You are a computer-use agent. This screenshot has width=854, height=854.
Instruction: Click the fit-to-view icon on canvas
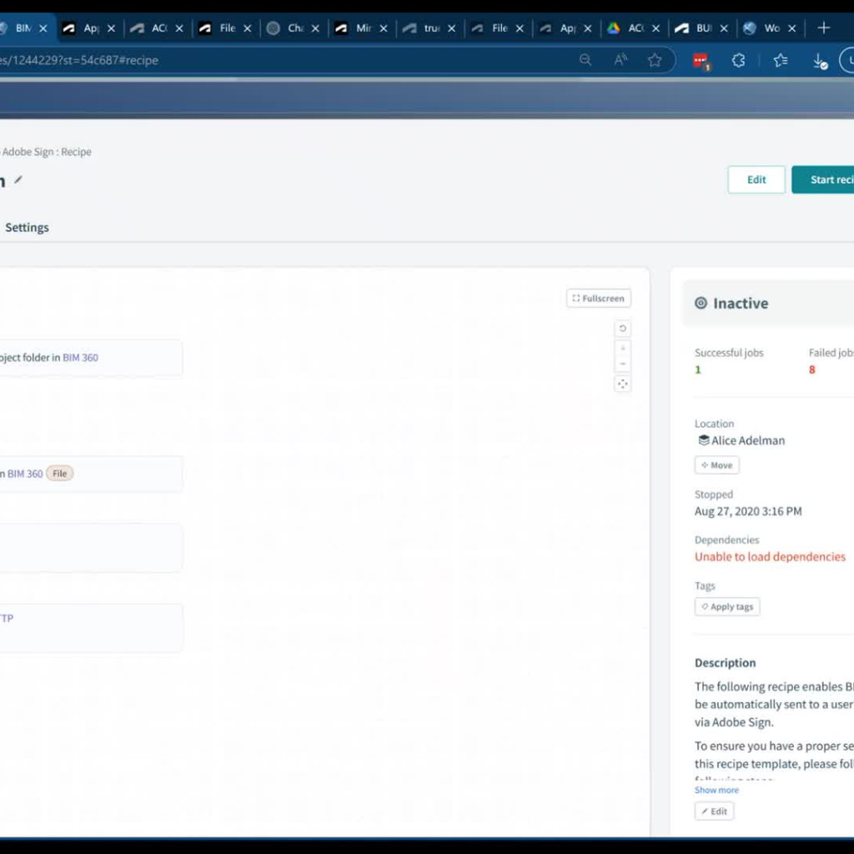pyautogui.click(x=622, y=384)
